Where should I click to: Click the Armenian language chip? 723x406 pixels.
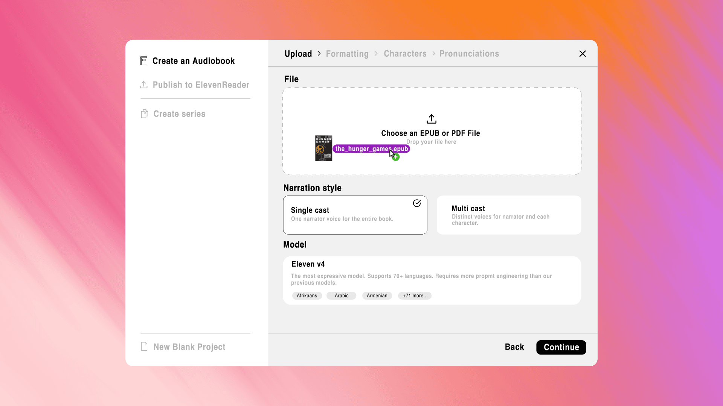(x=377, y=296)
